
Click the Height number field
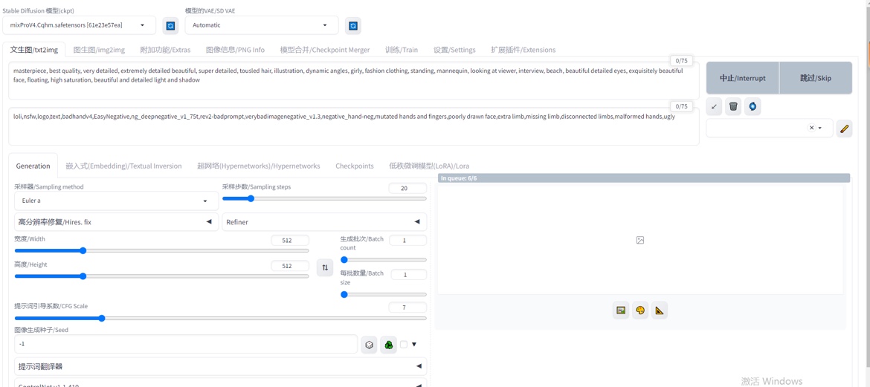(x=290, y=266)
